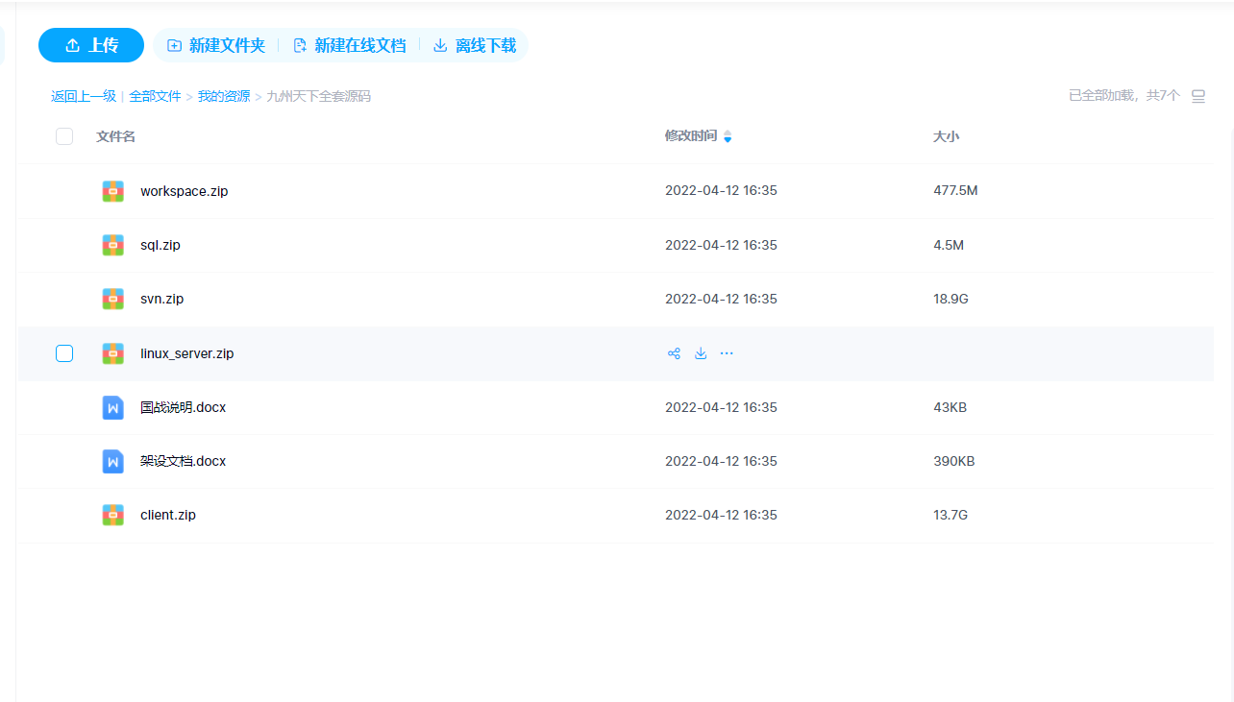Check the linux_server.zip checkbox

[x=63, y=353]
